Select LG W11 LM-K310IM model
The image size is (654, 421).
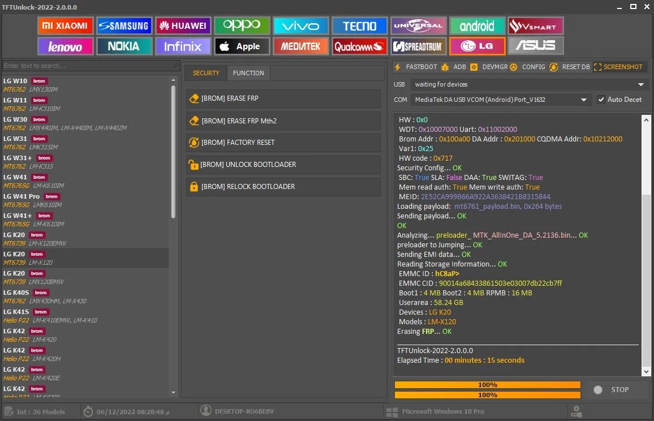85,104
